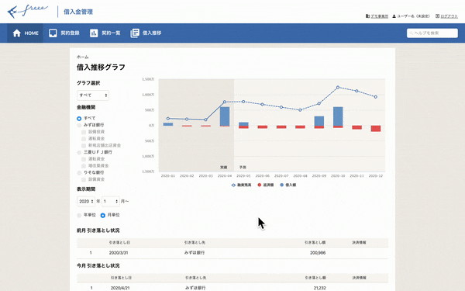Click the blue 借入額 bar at 2020-10
Image resolution: width=465 pixels, height=291 pixels.
(x=338, y=116)
